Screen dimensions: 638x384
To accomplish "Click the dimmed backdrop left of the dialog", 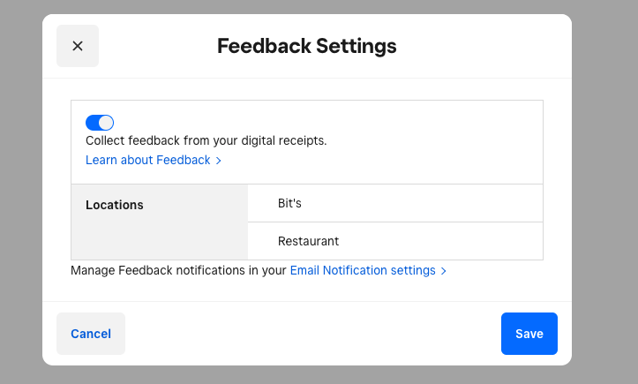I will point(21,194).
